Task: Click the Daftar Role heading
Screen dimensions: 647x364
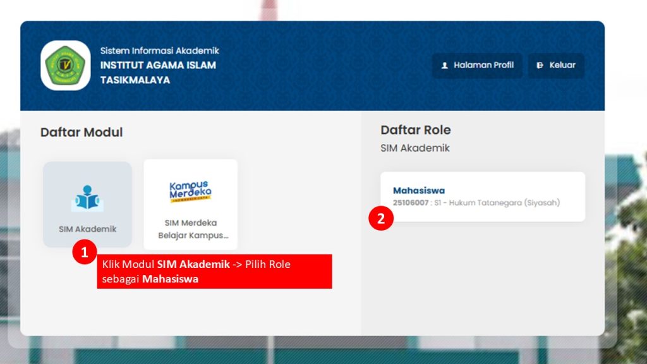Action: [x=415, y=130]
